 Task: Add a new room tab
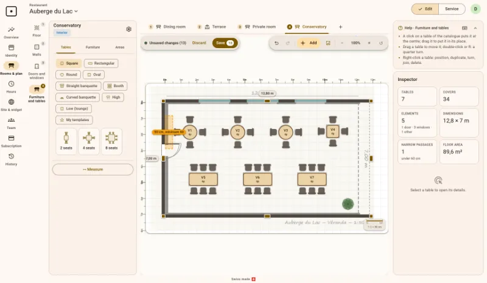340,27
